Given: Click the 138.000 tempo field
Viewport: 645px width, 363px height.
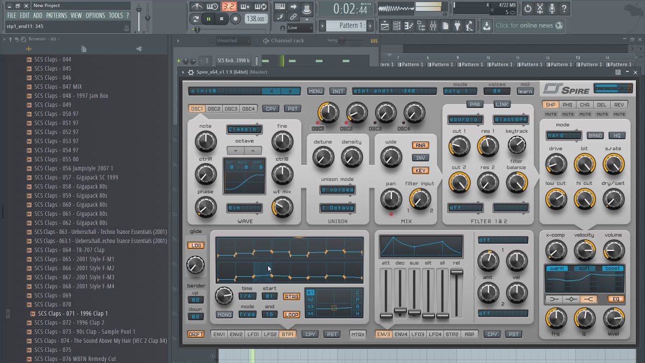Looking at the screenshot, I should [x=256, y=19].
